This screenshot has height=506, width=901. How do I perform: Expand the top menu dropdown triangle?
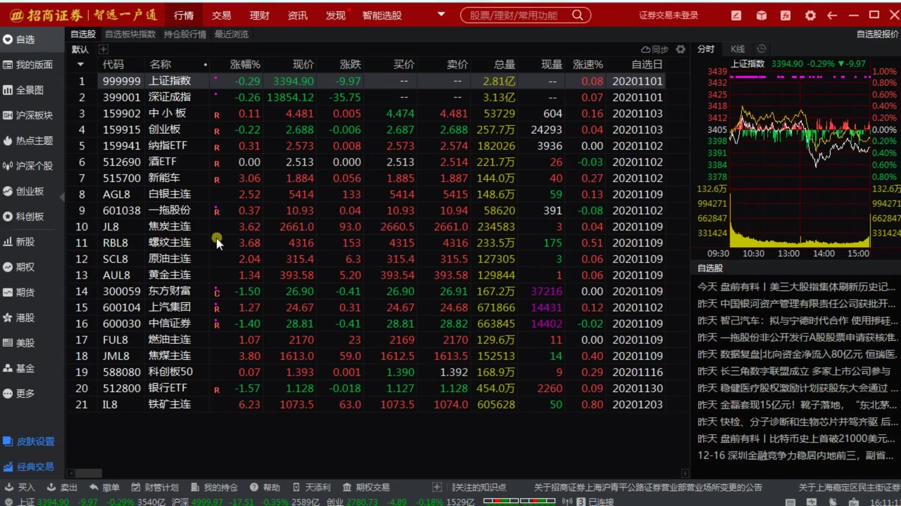click(441, 15)
